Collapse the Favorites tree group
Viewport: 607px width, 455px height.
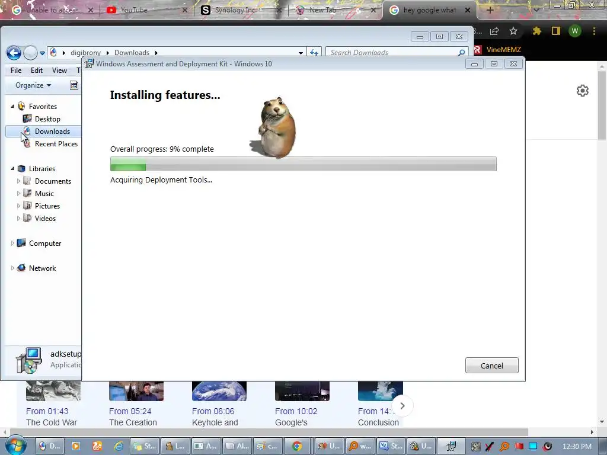tap(12, 107)
